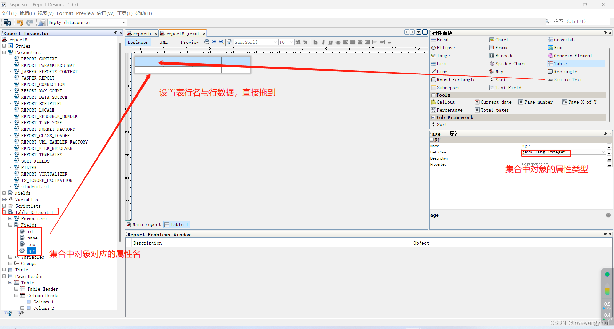Increase font size icon
Viewport: 614px width, 329px height.
298,42
